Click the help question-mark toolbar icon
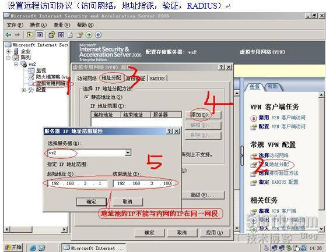Screen dimensions: 326x252 click(x=51, y=35)
